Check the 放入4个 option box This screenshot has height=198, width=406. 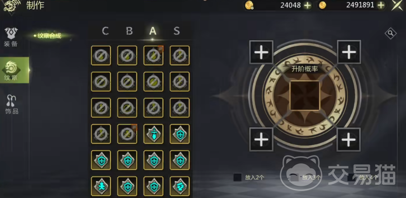tap(352, 177)
